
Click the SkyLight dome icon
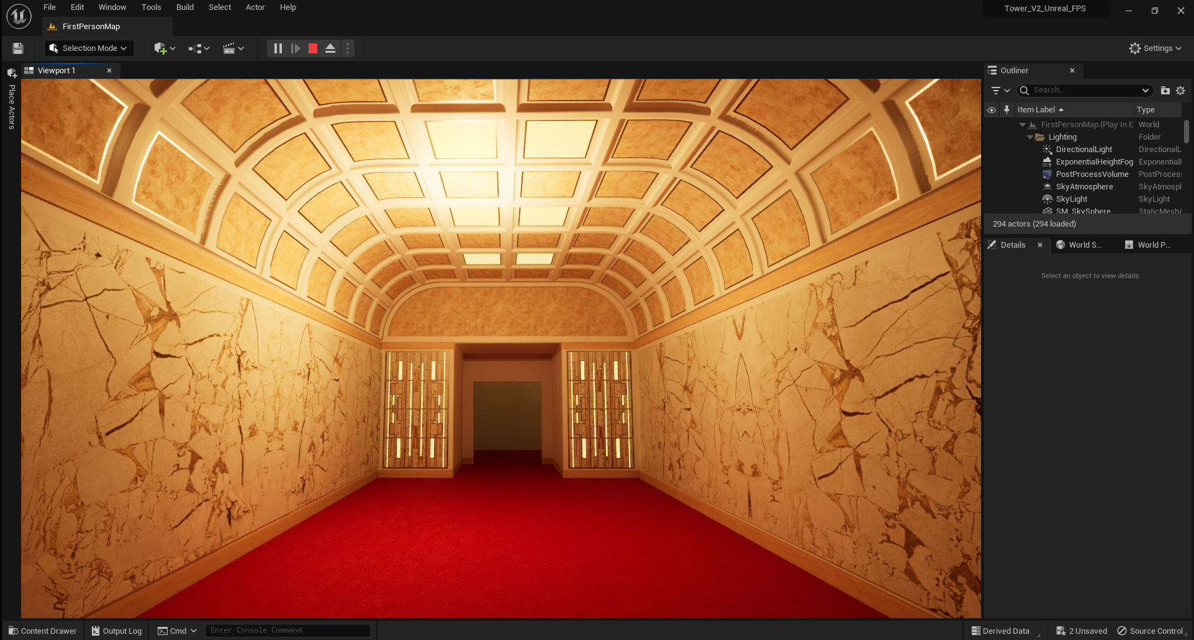click(x=1047, y=199)
